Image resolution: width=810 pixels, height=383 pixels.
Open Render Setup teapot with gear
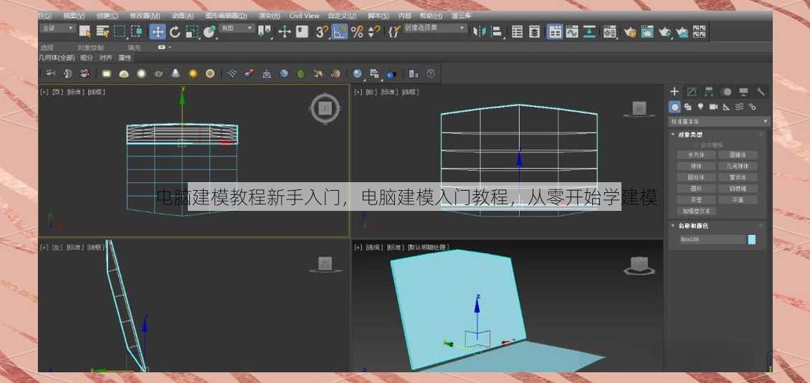tap(629, 32)
